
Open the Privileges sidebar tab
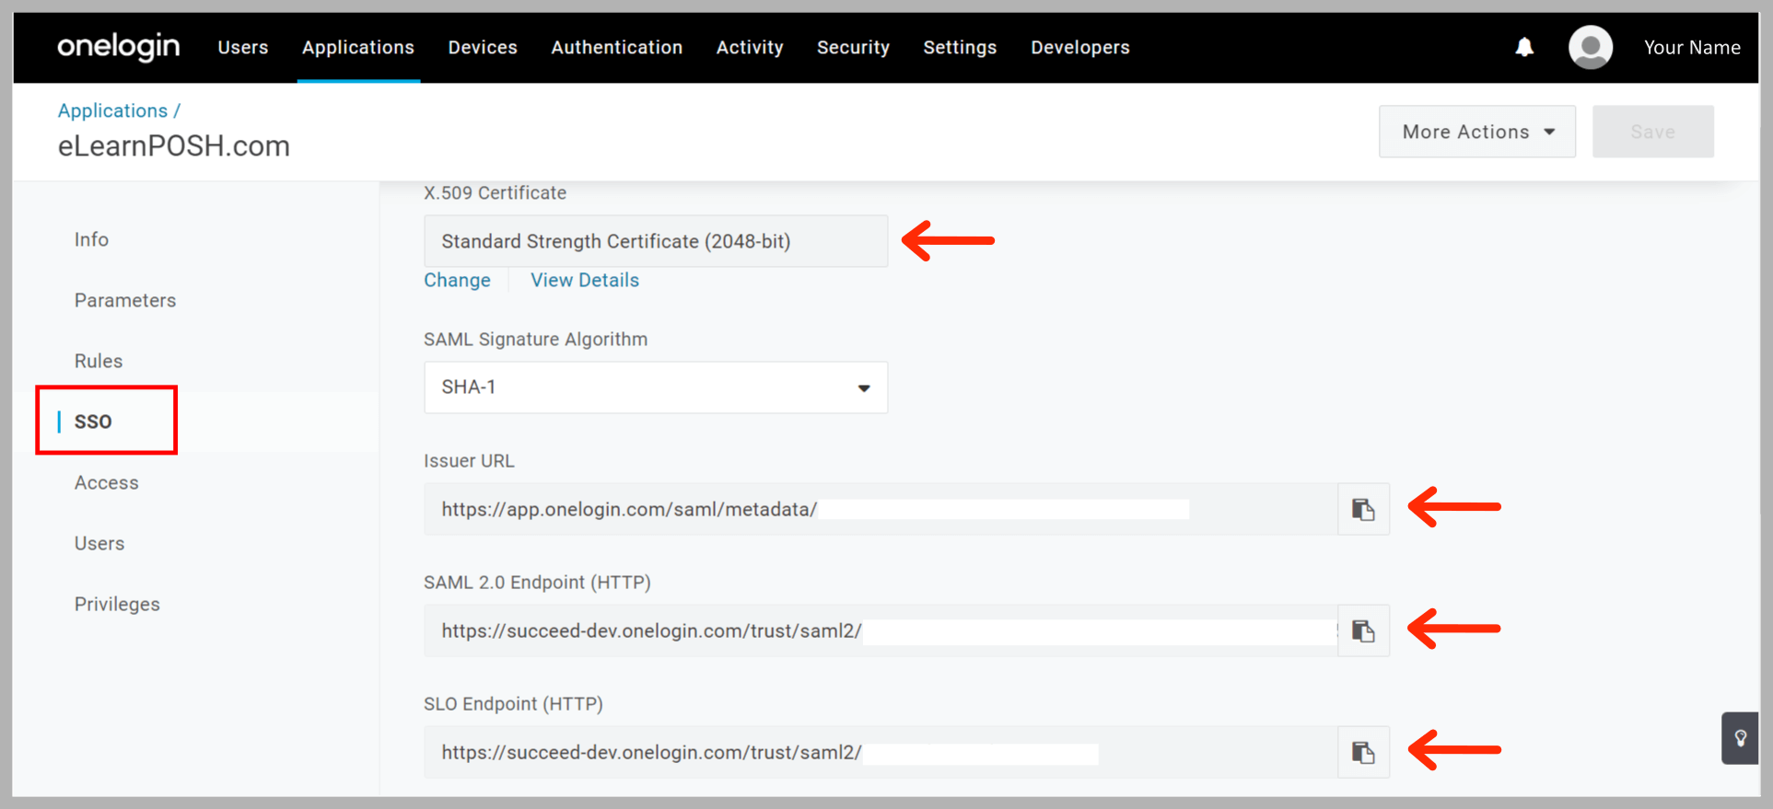click(x=117, y=604)
